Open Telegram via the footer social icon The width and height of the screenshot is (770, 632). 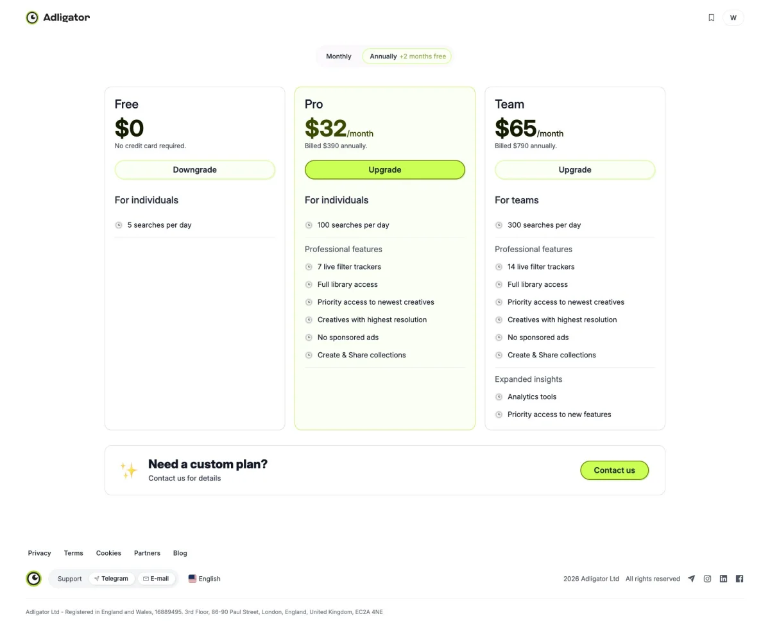[692, 578]
